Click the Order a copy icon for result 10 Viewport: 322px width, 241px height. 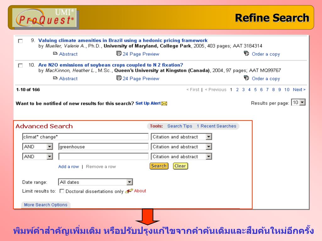tap(246, 78)
